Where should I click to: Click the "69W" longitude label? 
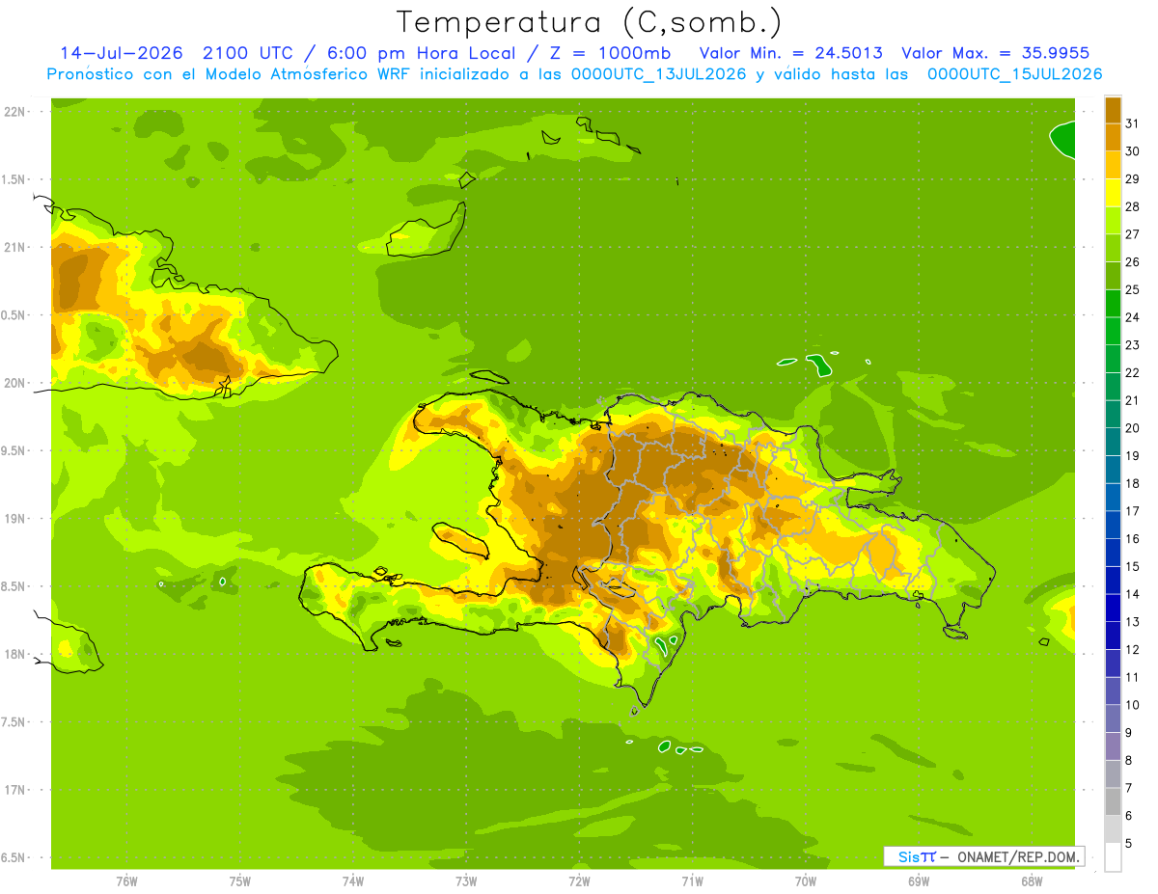click(x=919, y=881)
